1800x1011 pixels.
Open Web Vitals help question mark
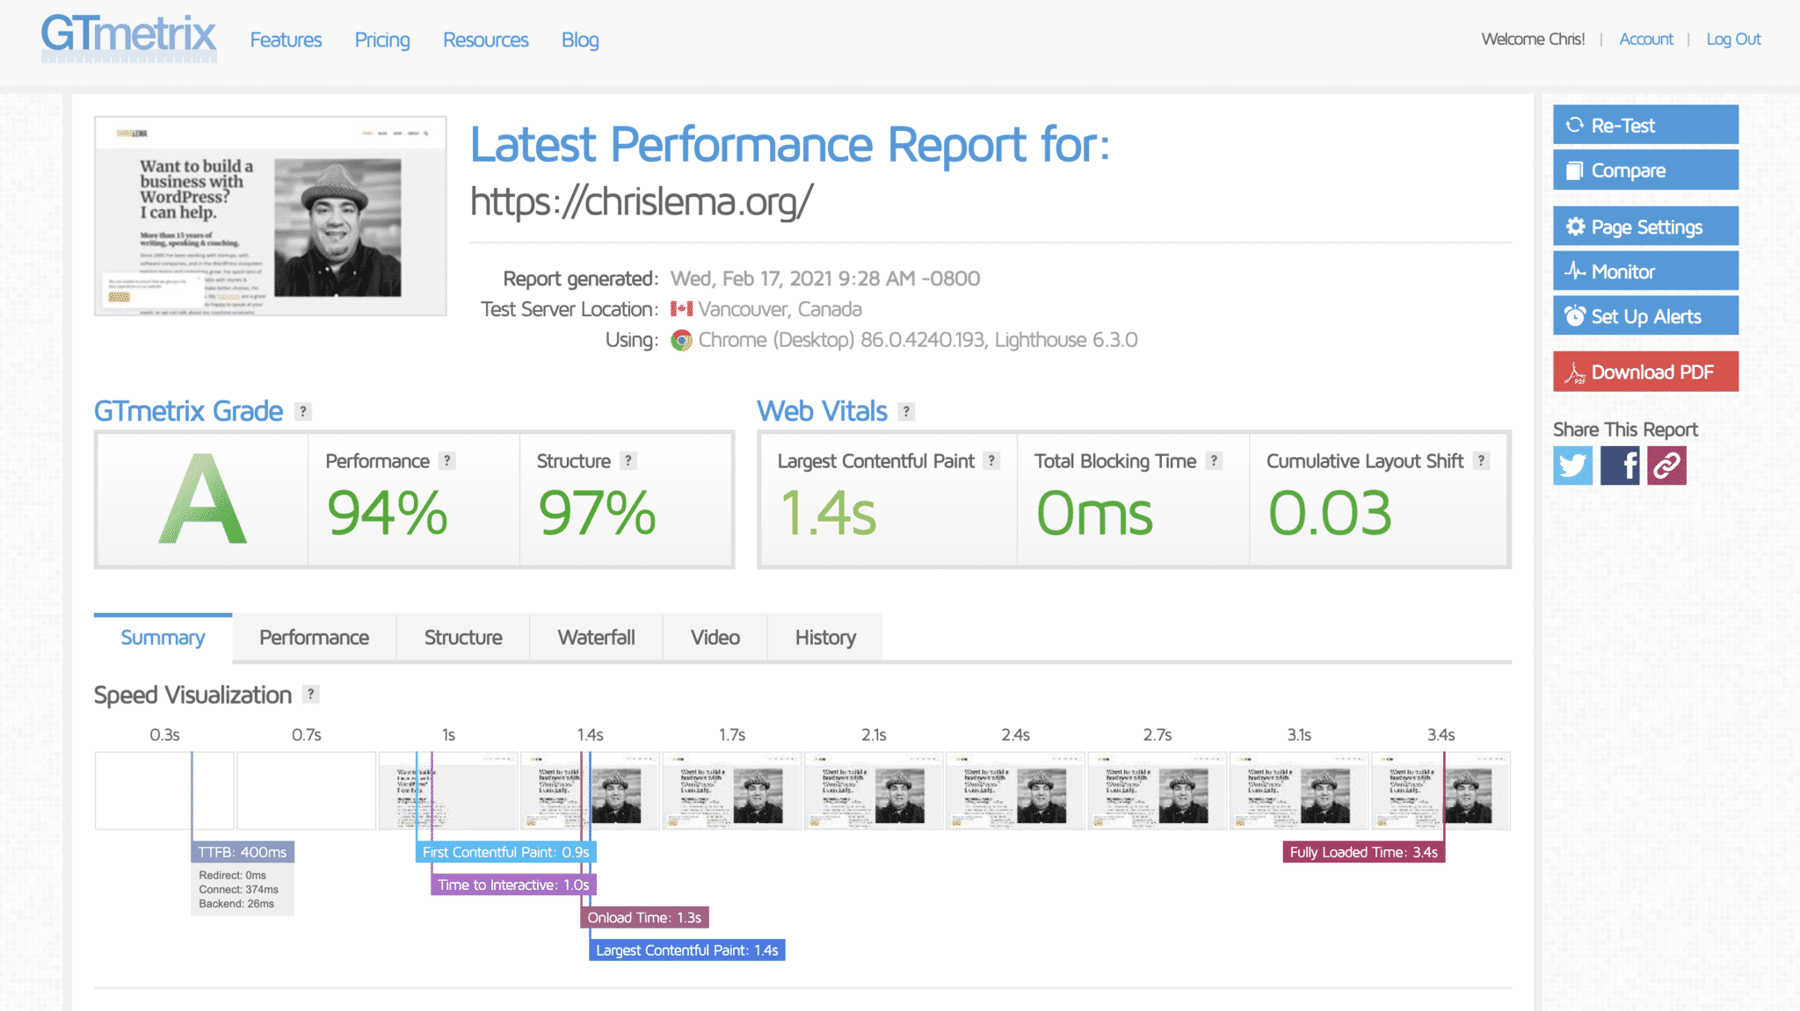tap(906, 411)
